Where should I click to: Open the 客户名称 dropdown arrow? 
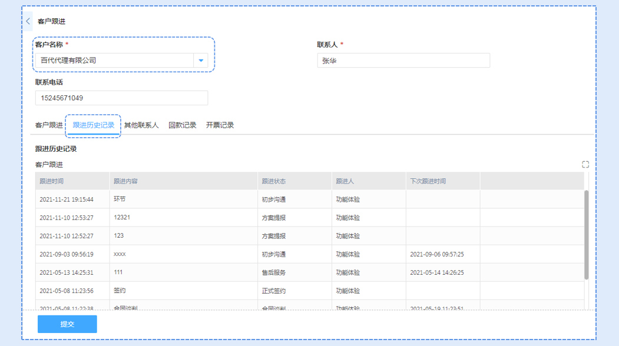pyautogui.click(x=201, y=61)
